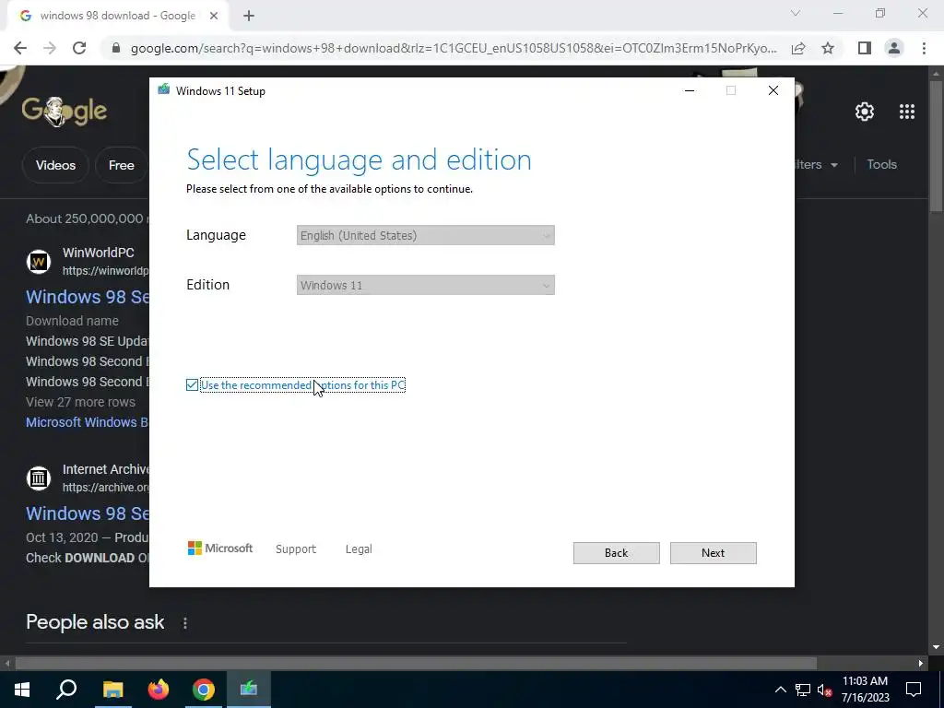Screen dimensions: 944x708
Task: Bookmark this tab with star icon
Action: [x=828, y=48]
